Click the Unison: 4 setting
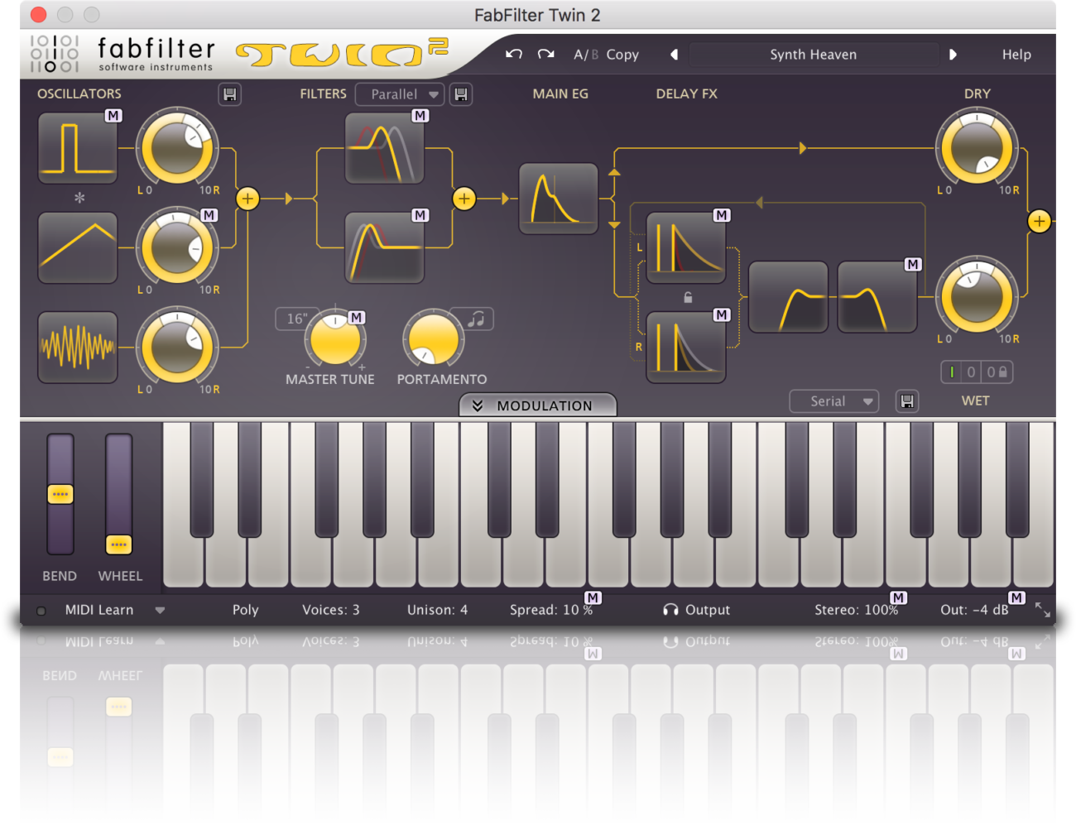Viewport: 1076px width, 825px height. pos(437,610)
